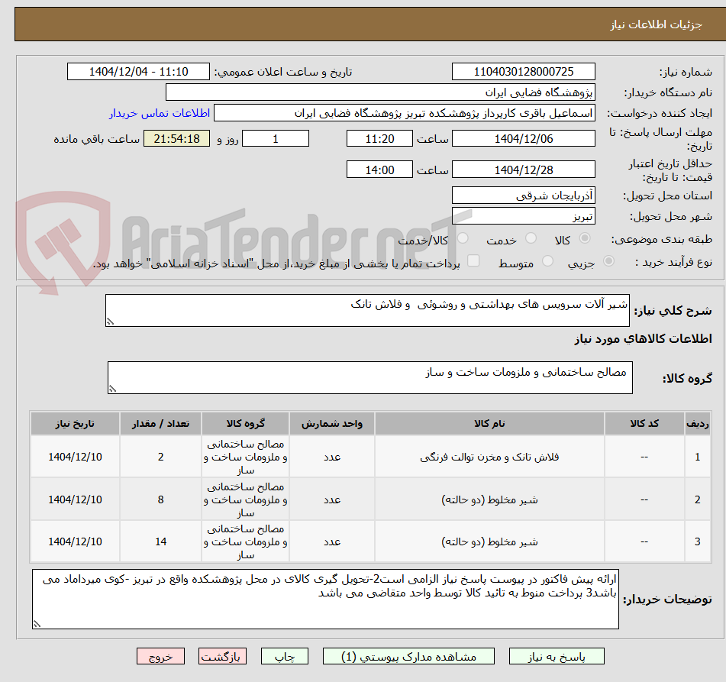Click the resize handle of the description text area
Screen dimensions: 726x682
pos(110,322)
